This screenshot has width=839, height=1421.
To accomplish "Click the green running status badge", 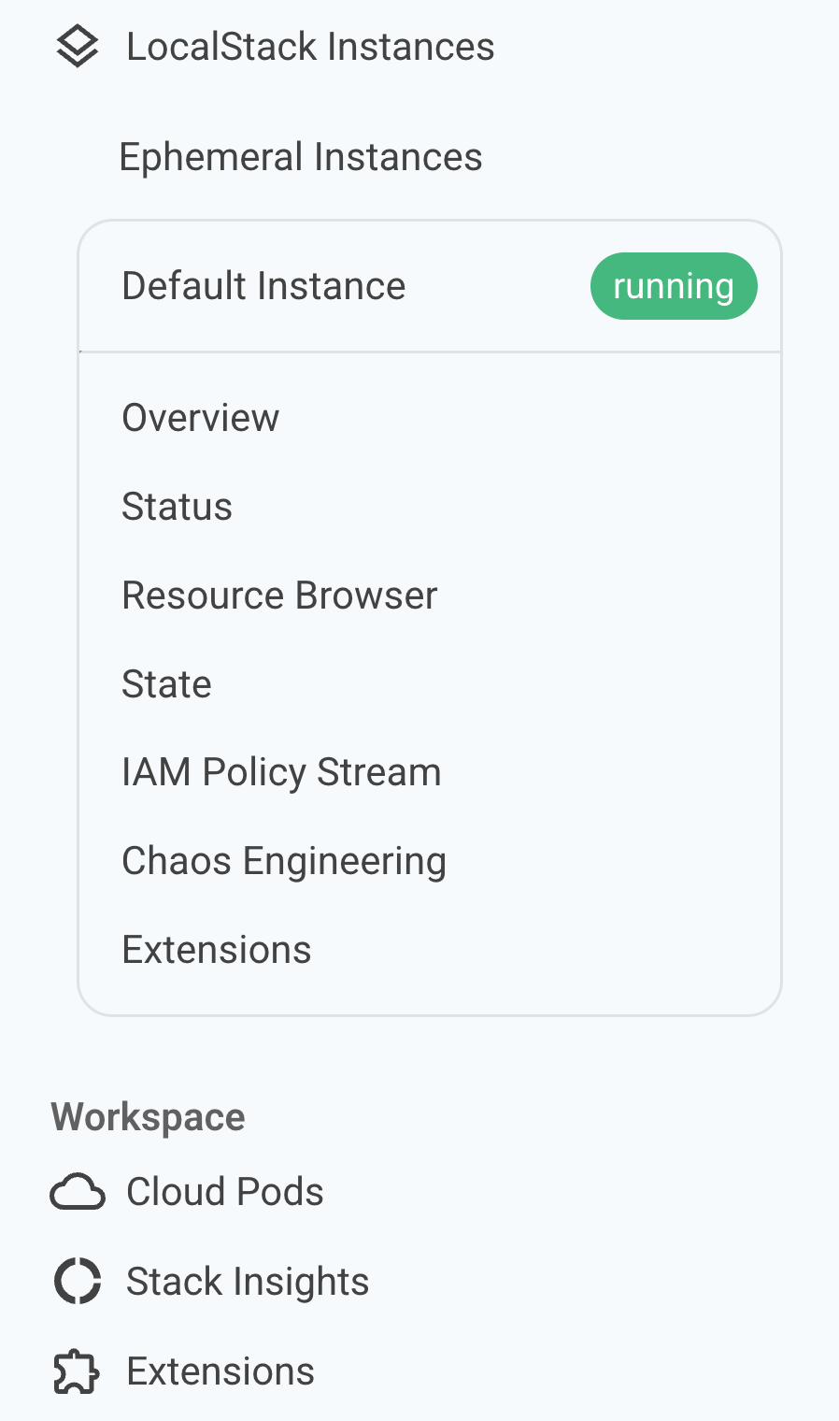I will tap(674, 286).
